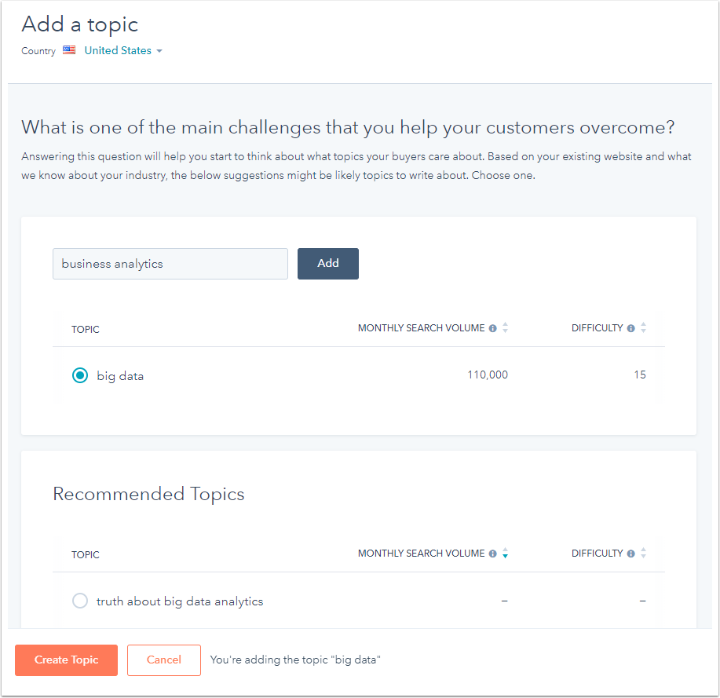Image resolution: width=720 pixels, height=698 pixels.
Task: Click top Monthly Search Volume info icon
Action: [493, 328]
